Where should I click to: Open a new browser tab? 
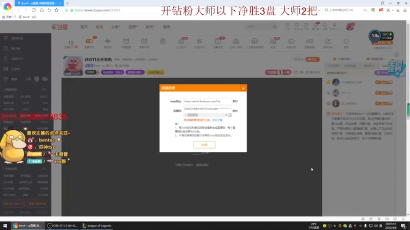tap(67, 3)
